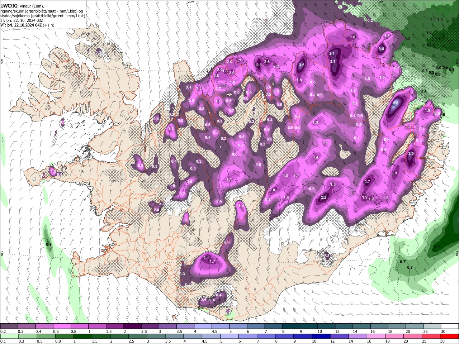
Task: Click the 1.4 value in the small central patch
Action: point(241,206)
